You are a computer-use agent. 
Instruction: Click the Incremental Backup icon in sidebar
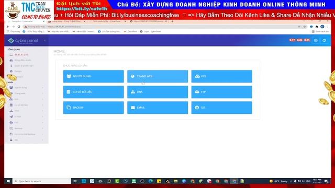pyautogui.click(x=11, y=134)
